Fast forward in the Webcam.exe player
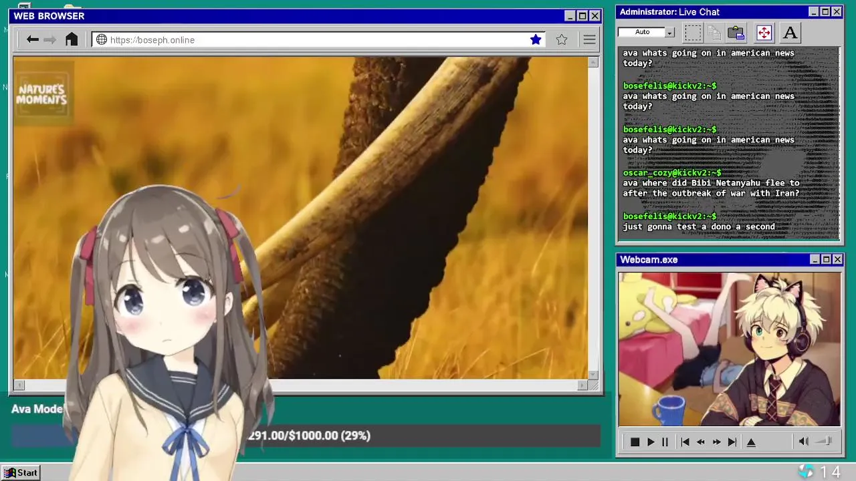This screenshot has height=481, width=856. tap(716, 442)
